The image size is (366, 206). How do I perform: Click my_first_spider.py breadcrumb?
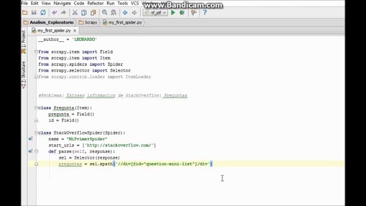coord(122,22)
